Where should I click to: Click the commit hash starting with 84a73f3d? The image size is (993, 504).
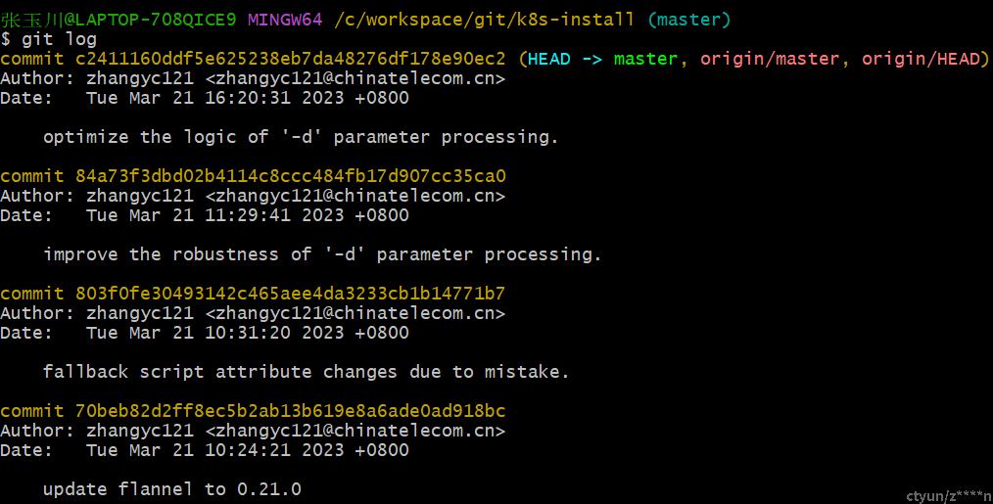291,176
